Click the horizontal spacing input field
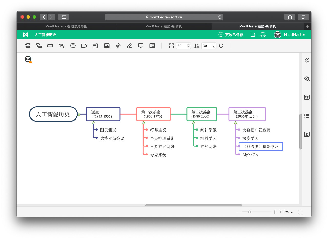328x239 pixels. [183, 46]
